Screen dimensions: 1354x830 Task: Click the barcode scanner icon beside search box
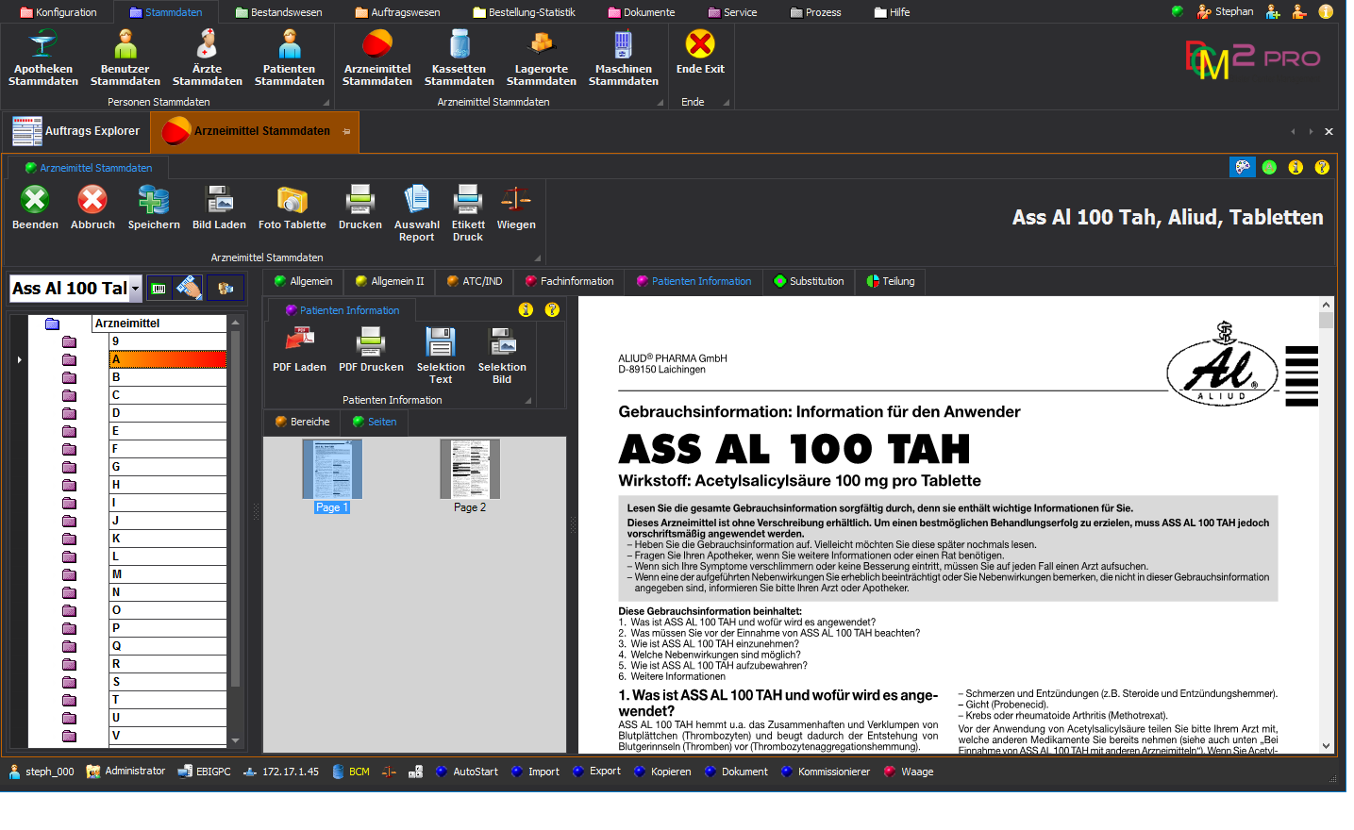(159, 289)
